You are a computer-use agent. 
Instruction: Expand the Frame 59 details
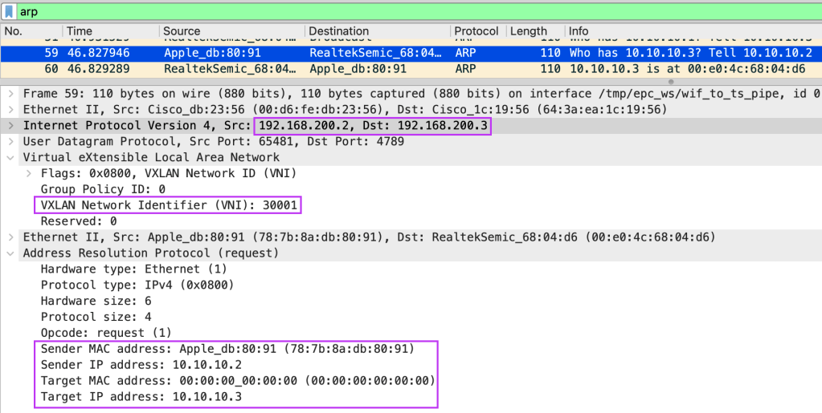[x=10, y=93]
